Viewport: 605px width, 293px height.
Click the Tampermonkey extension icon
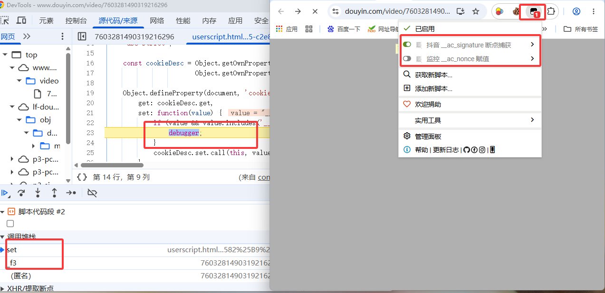533,12
